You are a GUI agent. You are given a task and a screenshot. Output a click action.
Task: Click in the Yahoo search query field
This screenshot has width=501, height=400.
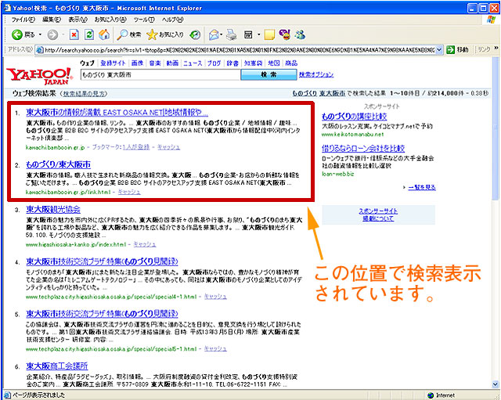pos(160,75)
